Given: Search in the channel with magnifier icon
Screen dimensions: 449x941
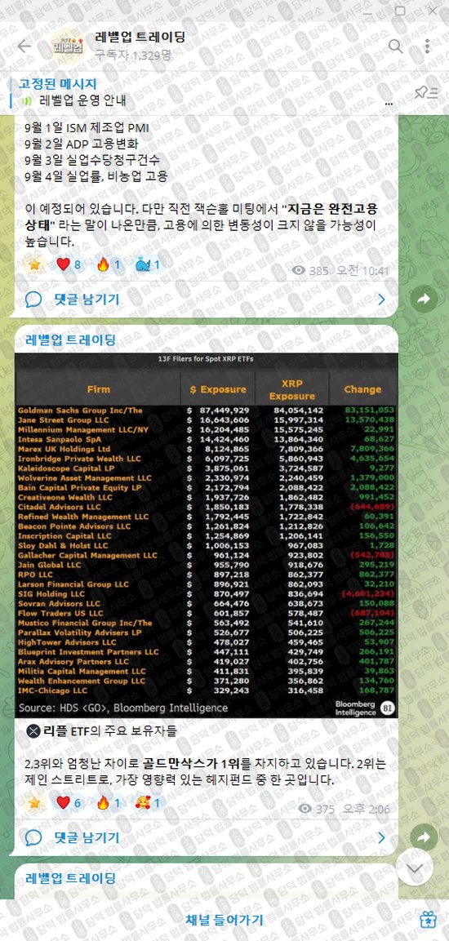Looking at the screenshot, I should point(395,47).
